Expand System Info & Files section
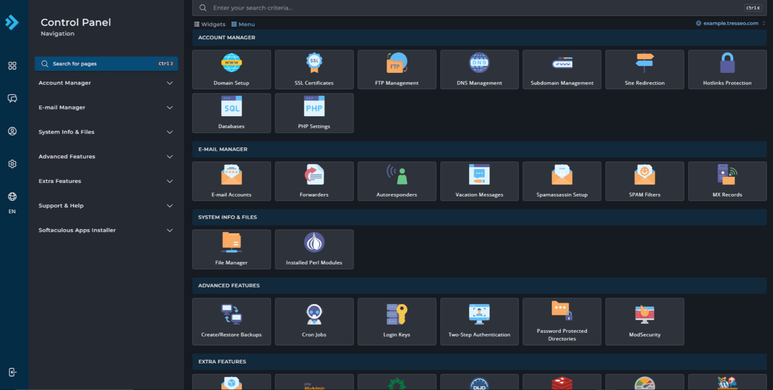Viewport: 773px width, 390px height. (106, 132)
